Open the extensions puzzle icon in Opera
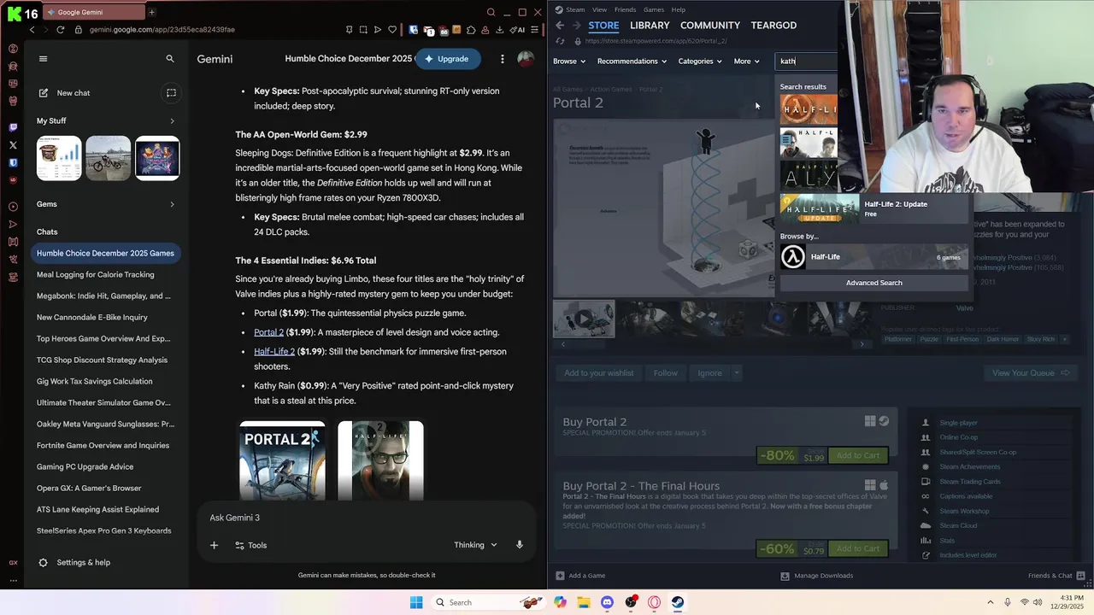The height and width of the screenshot is (615, 1094). click(x=471, y=30)
